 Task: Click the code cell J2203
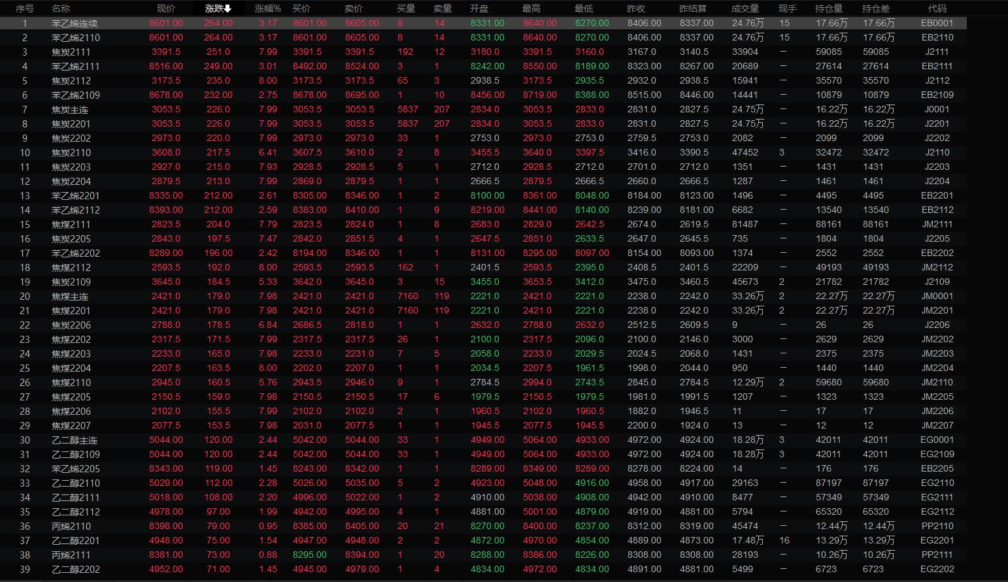937,167
